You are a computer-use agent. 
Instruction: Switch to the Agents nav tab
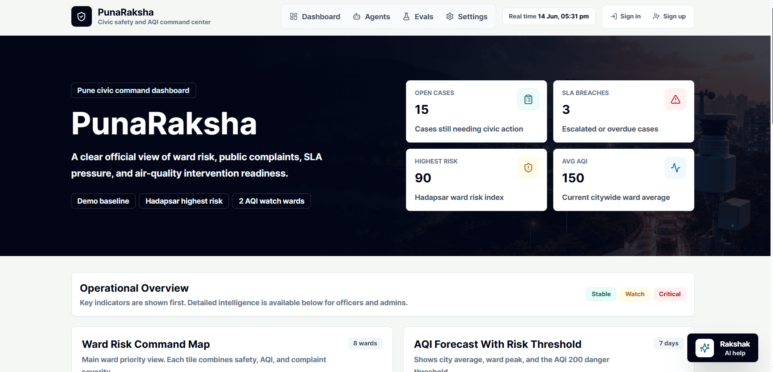[x=372, y=16]
